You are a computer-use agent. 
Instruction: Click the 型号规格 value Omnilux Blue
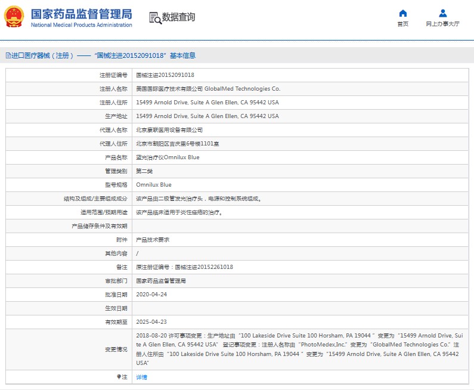[x=154, y=185]
